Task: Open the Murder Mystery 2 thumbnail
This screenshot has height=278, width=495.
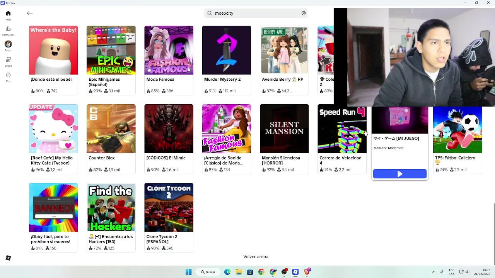Action: point(227,50)
